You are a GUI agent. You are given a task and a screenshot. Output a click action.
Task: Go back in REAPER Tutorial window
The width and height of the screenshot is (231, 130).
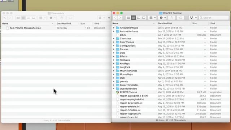[115, 18]
